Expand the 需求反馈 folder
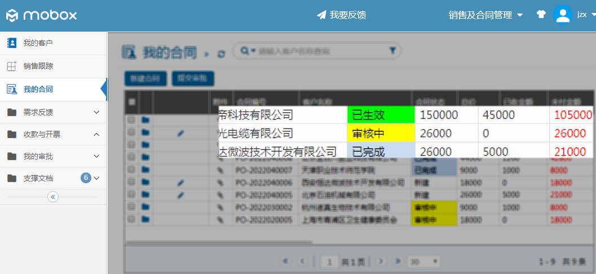 pyautogui.click(x=53, y=112)
